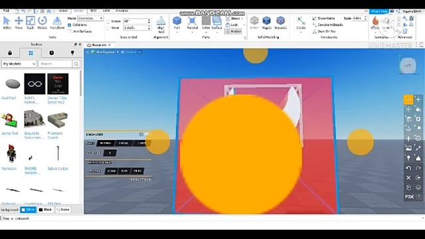Open the Align Tool
This screenshot has width=425, height=239.
coord(161,25)
